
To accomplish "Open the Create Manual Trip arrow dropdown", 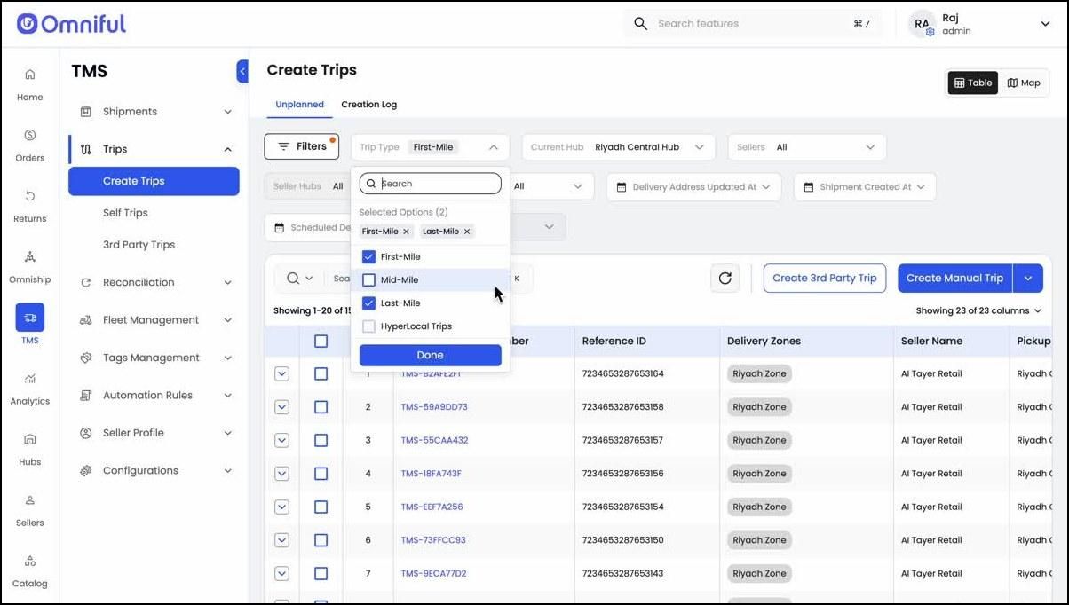I will click(1028, 278).
